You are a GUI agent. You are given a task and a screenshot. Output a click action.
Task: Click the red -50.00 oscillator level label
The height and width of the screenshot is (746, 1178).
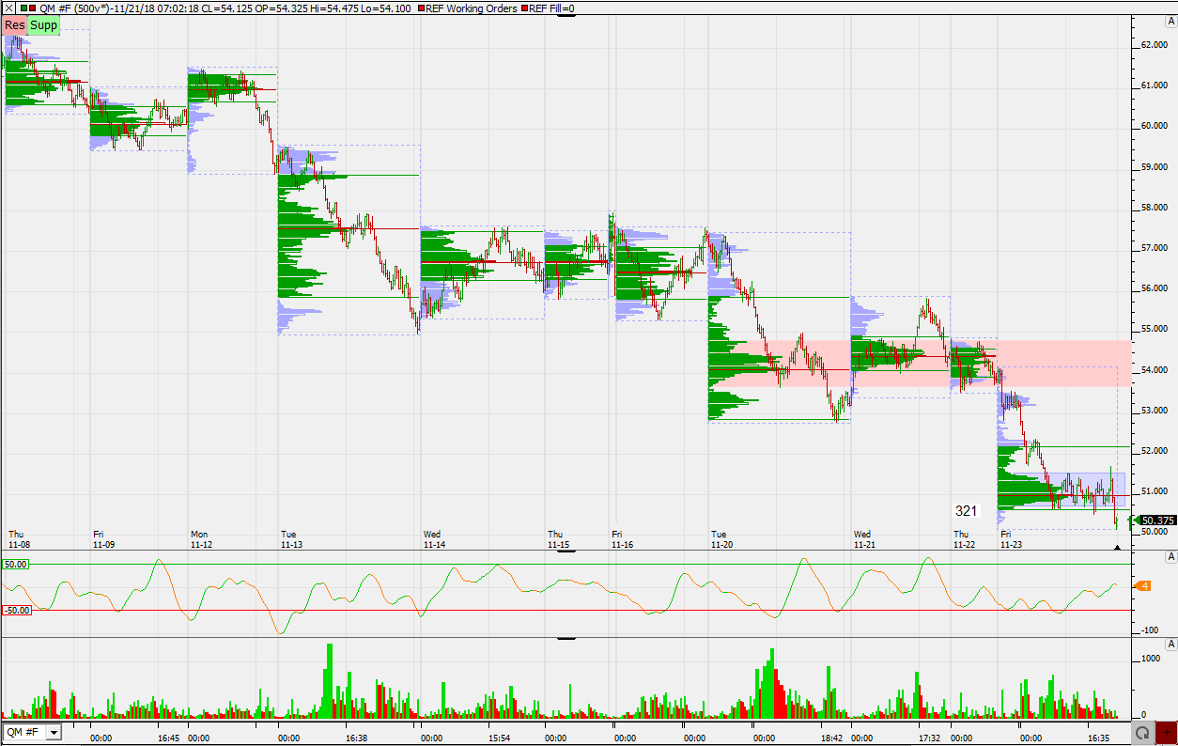pyautogui.click(x=17, y=610)
